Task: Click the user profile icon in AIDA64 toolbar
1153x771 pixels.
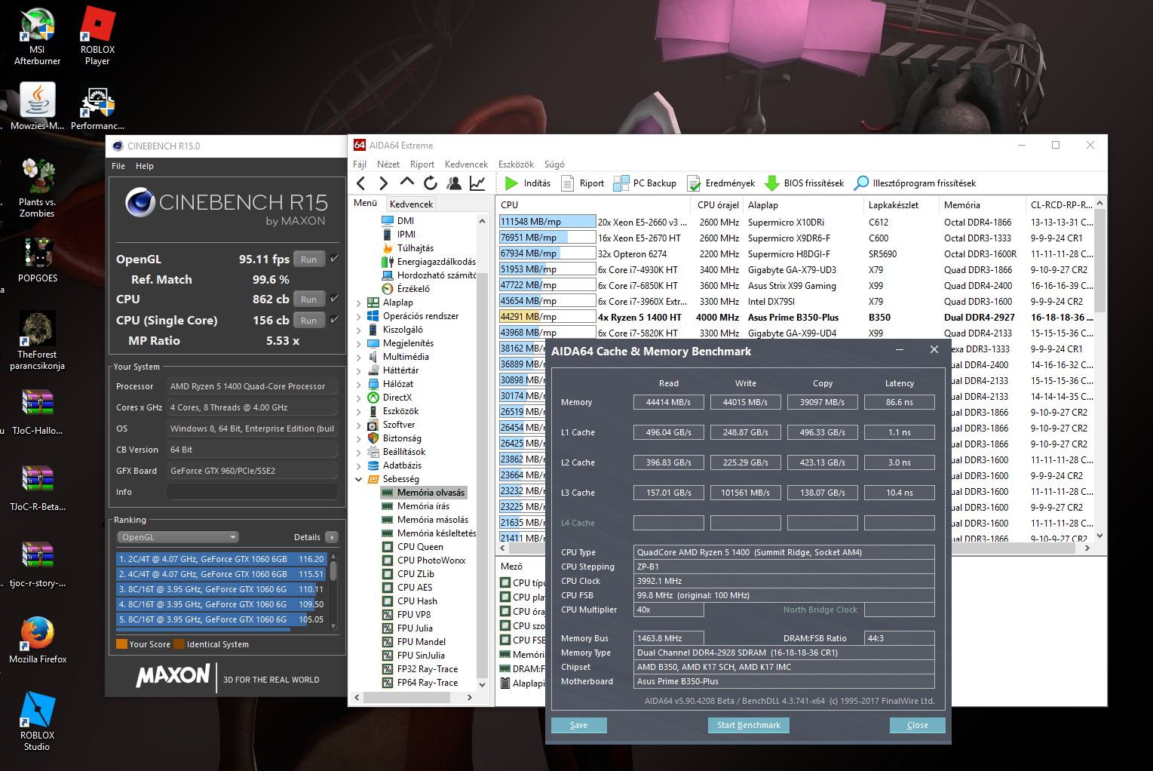Action: point(454,183)
